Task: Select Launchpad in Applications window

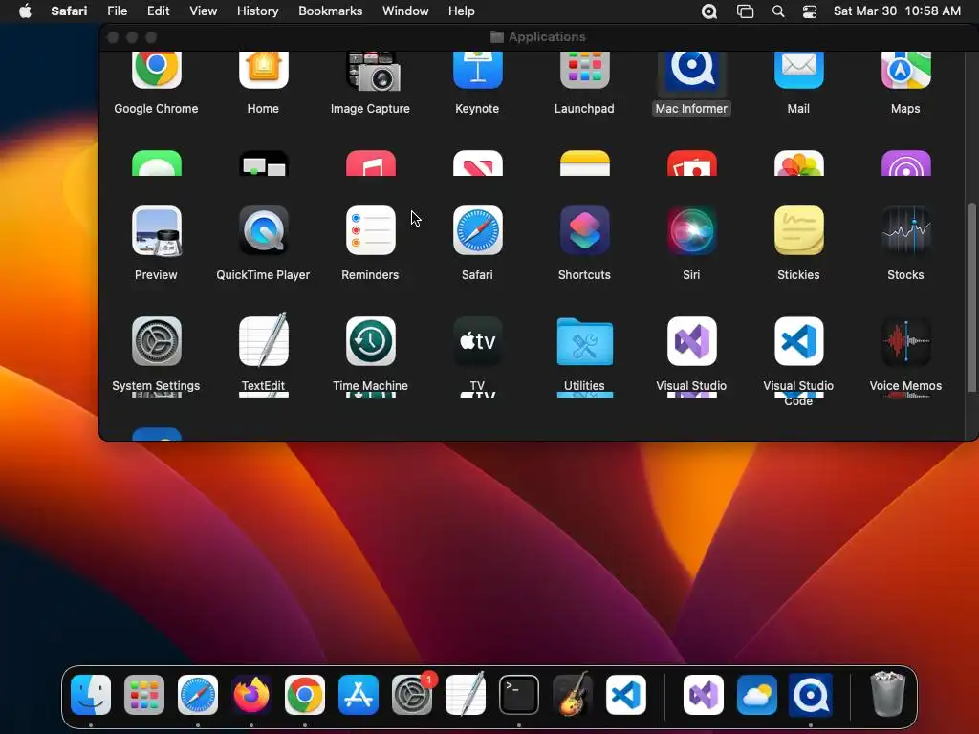Action: tap(584, 70)
